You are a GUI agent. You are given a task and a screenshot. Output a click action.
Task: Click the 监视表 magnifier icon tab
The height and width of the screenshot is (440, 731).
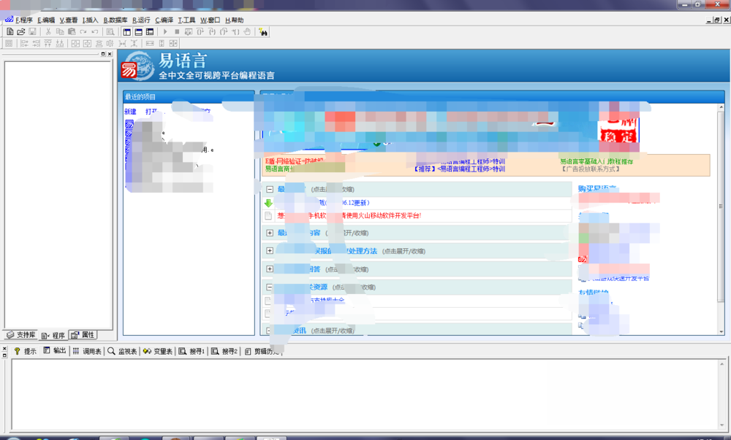[x=122, y=351]
